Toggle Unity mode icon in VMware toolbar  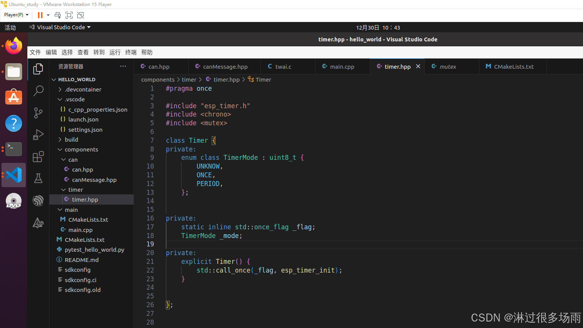[80, 15]
